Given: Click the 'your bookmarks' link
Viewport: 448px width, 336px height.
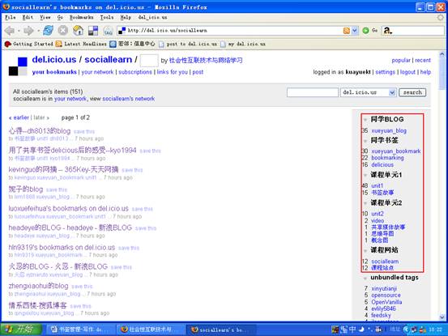Looking at the screenshot, I should [54, 72].
